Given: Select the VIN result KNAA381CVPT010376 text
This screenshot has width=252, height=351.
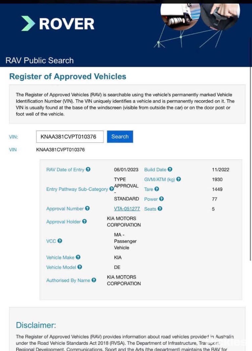Looking at the screenshot, I should [x=61, y=150].
